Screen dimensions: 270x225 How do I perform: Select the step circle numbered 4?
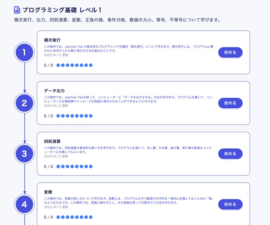pyautogui.click(x=24, y=204)
